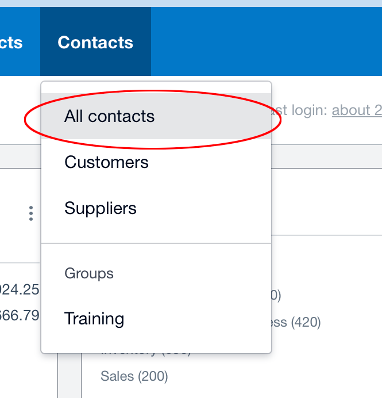382x398 pixels.
Task: Open the last login 'about 2' link
Action: coord(357,110)
